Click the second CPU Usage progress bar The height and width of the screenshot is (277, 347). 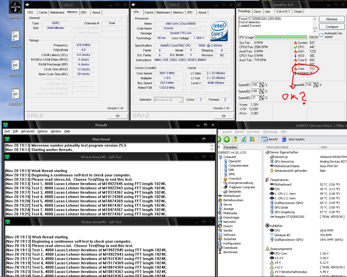click(294, 37)
